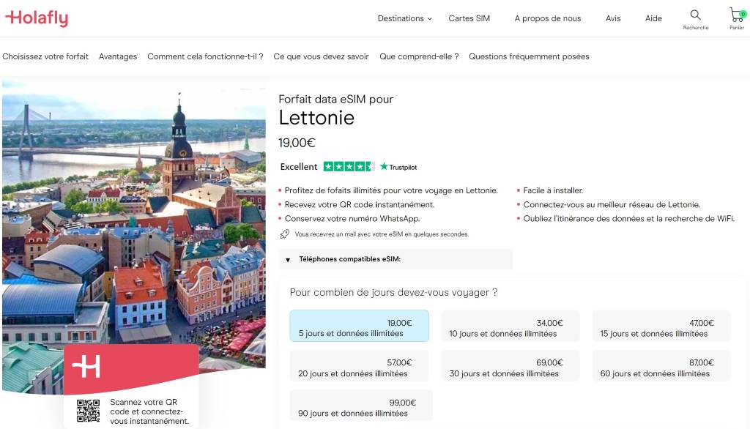Click 'Oubliez l'itinérance des données' bullet
750x429 pixels.
(x=629, y=219)
